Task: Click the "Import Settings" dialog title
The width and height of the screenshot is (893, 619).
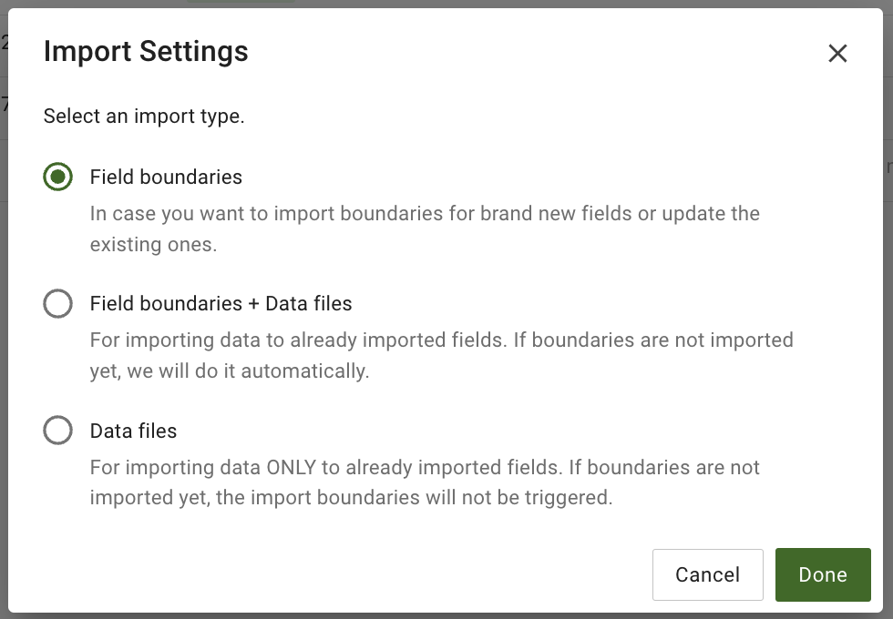Action: (146, 52)
